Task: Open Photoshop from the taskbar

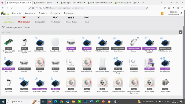Action: click(x=85, y=102)
